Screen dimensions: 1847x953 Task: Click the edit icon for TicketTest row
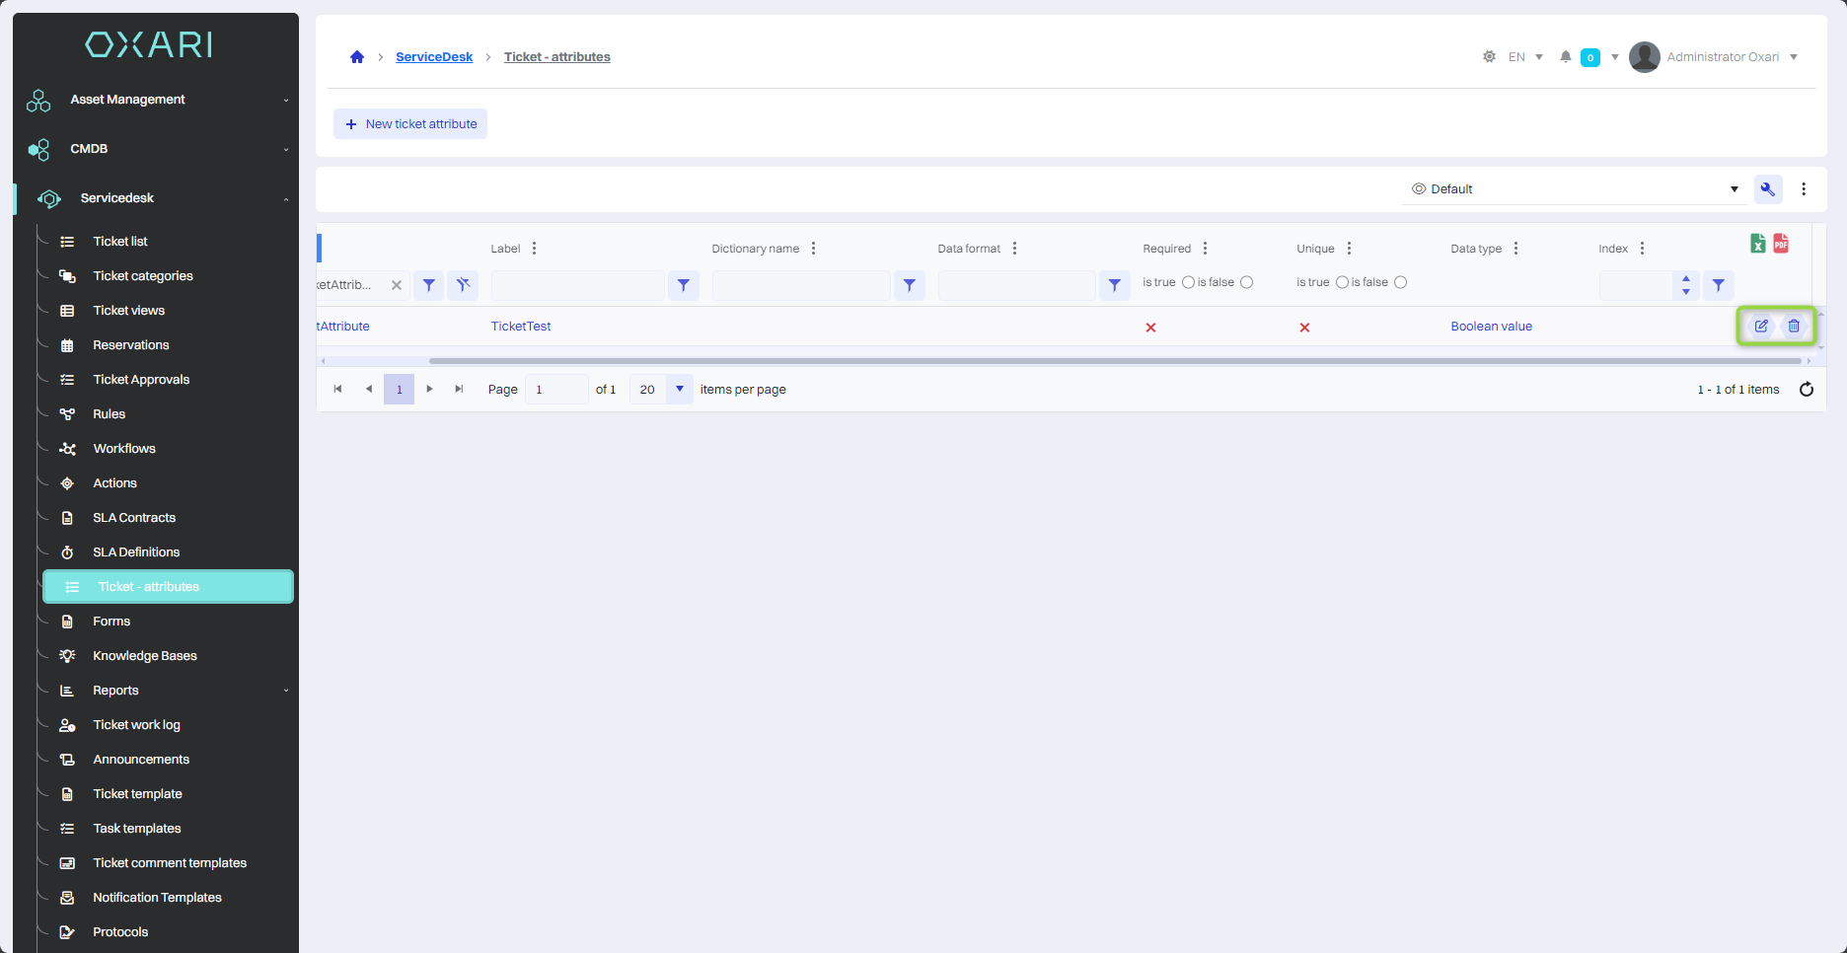pos(1760,327)
